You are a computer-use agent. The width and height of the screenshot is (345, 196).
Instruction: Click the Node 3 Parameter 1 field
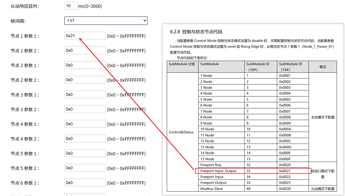pos(85,95)
